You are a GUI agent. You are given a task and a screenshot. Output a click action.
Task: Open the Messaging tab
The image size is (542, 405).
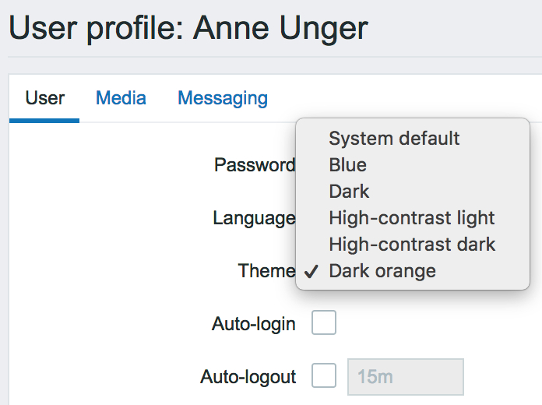[x=223, y=98]
